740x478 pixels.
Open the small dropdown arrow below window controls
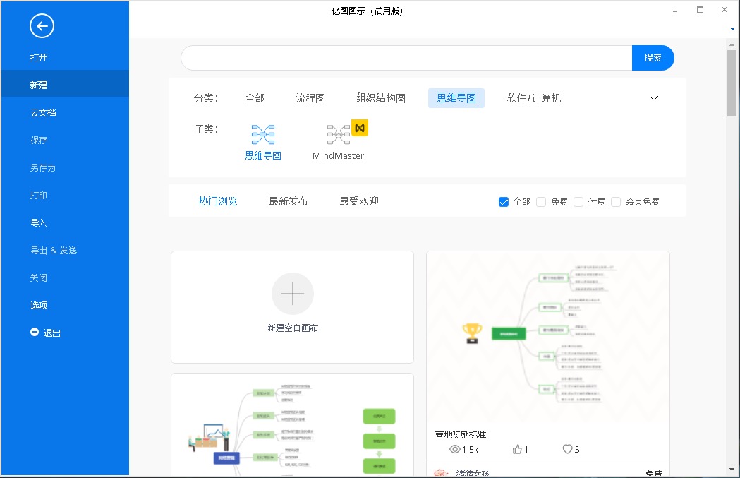click(732, 29)
